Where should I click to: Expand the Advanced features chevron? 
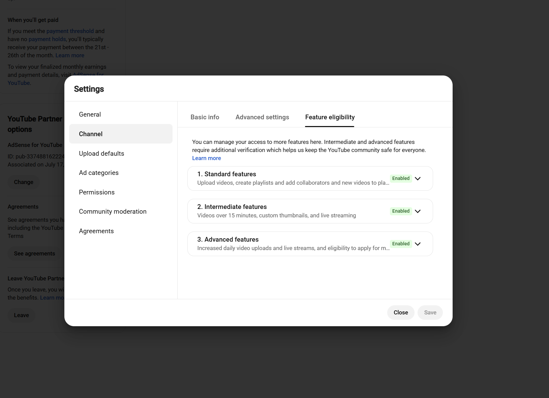point(418,244)
